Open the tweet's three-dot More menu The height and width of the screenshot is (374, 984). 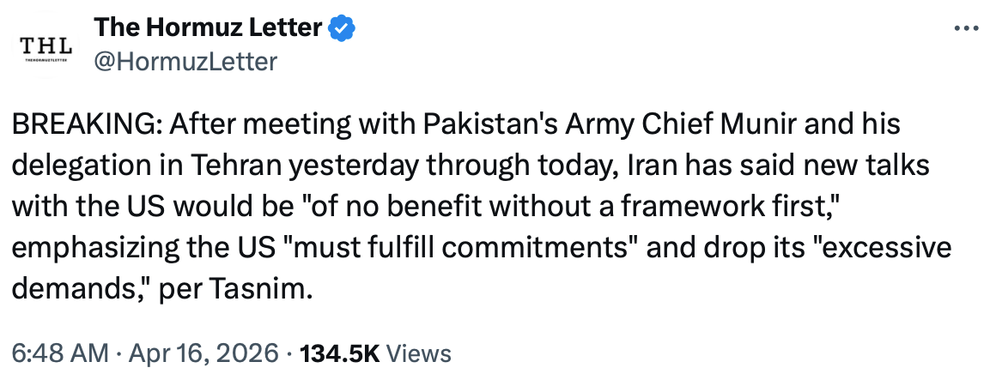966,27
